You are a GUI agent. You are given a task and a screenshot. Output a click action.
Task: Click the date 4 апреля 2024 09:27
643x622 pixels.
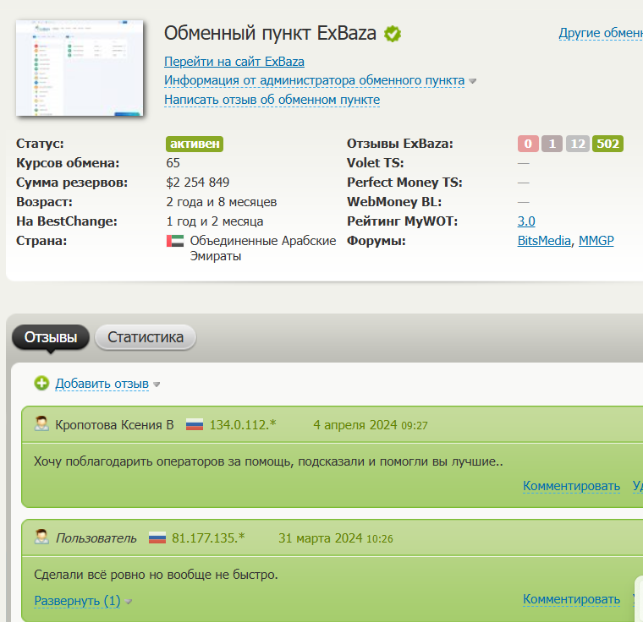point(371,425)
